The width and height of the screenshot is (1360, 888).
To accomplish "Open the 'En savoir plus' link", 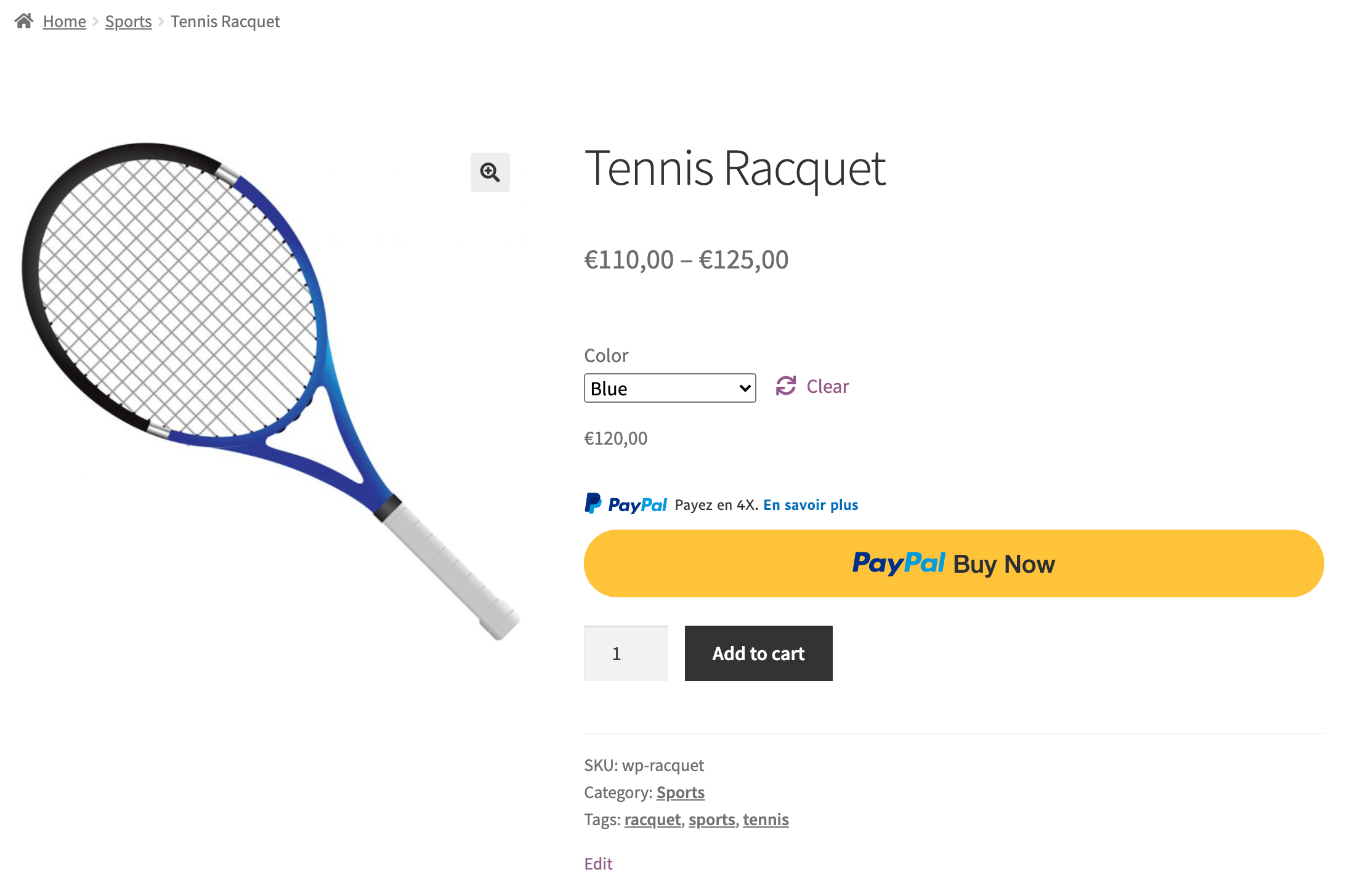I will pyautogui.click(x=811, y=505).
